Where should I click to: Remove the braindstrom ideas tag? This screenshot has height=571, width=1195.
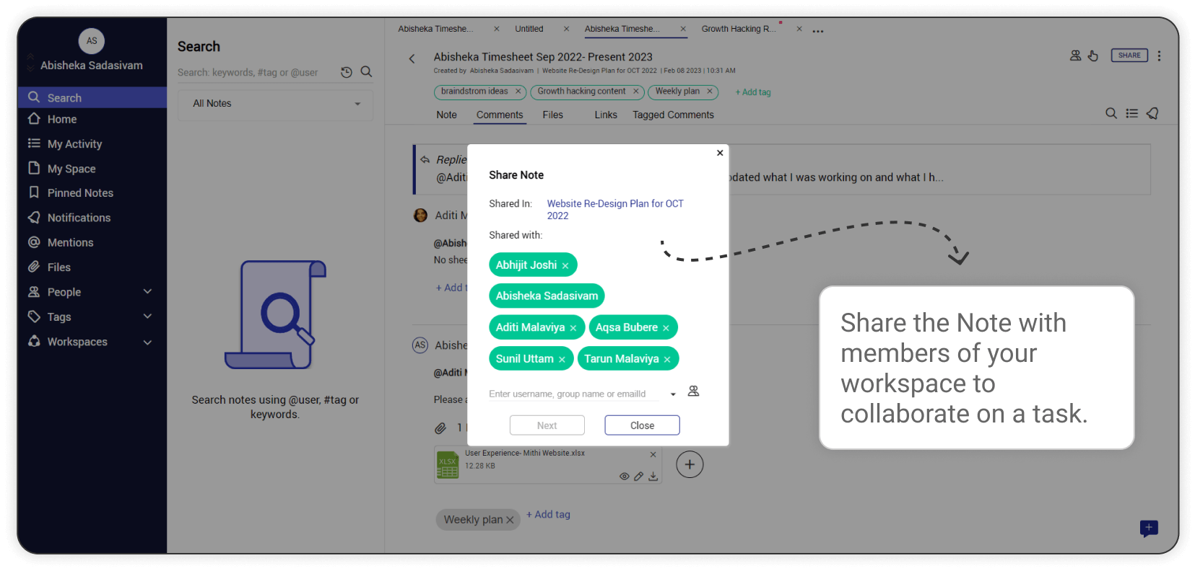click(x=518, y=92)
